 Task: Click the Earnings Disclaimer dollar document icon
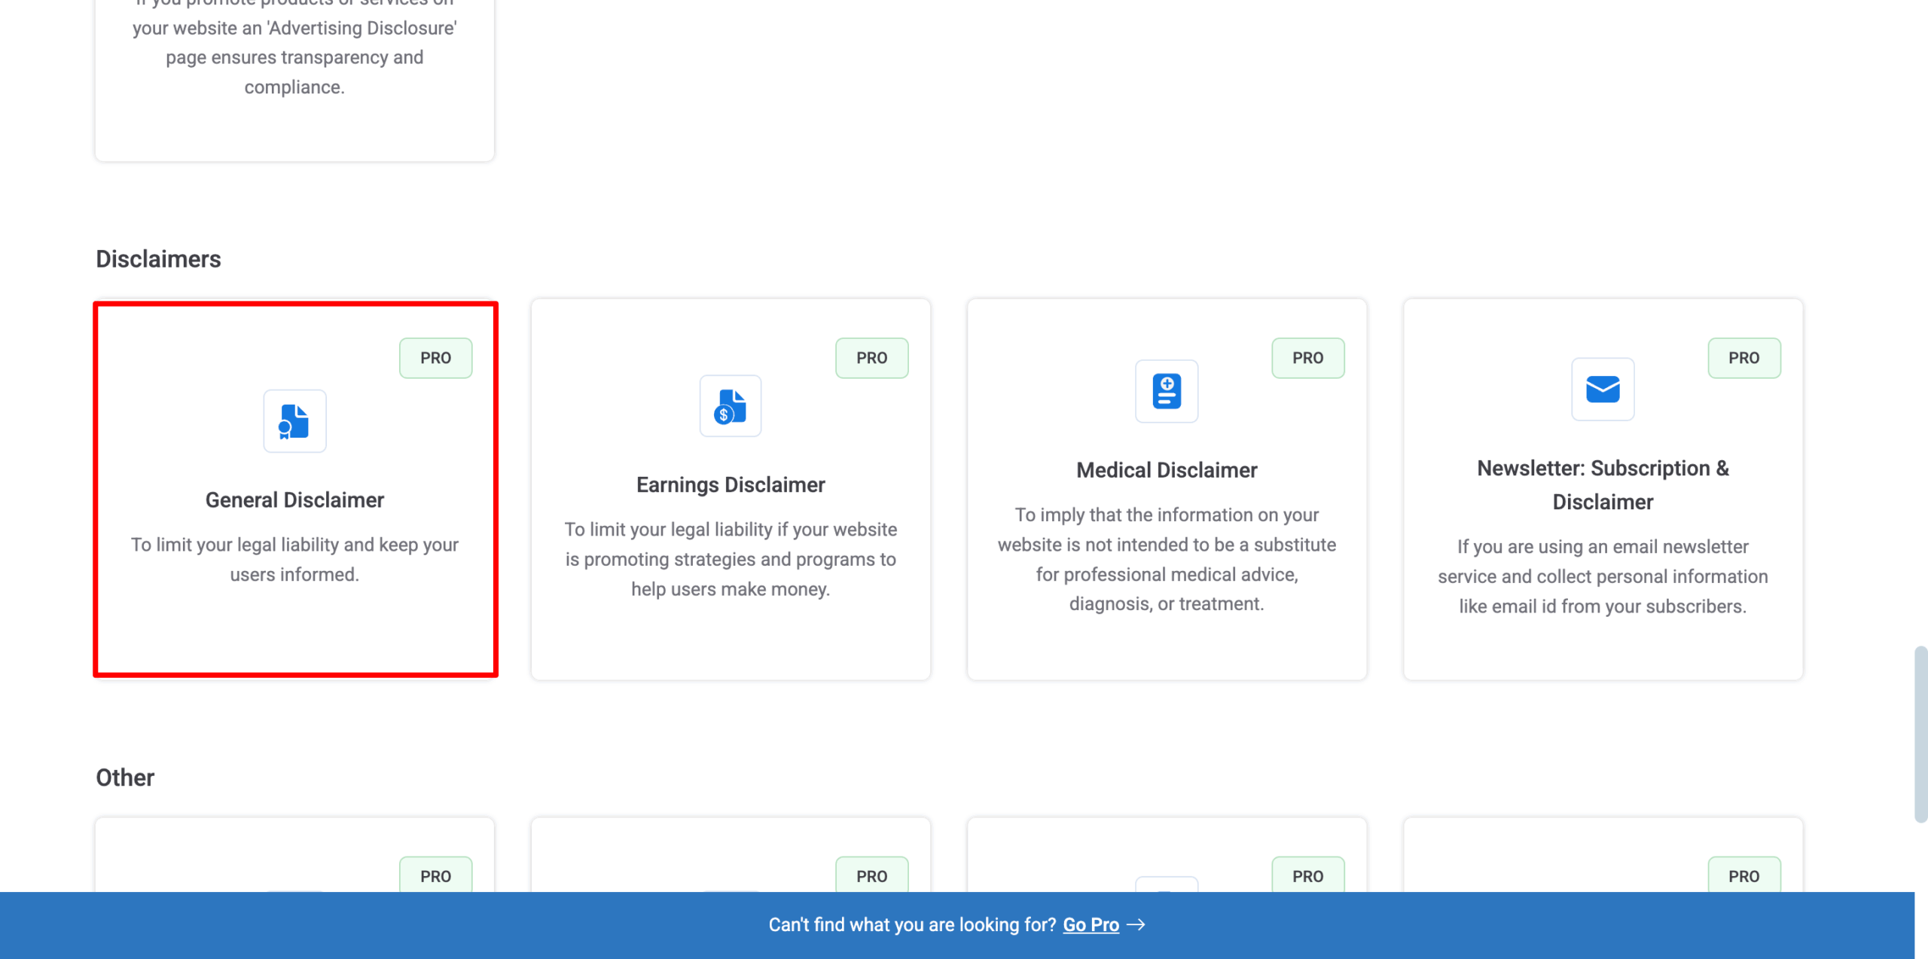pyautogui.click(x=729, y=406)
